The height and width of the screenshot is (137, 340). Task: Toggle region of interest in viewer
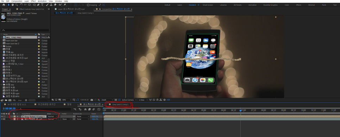point(115,100)
